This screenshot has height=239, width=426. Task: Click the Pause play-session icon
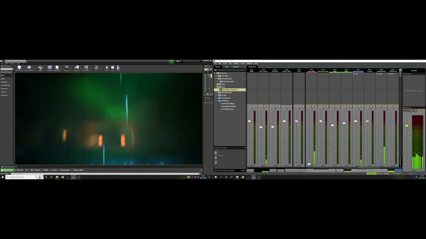107,68
